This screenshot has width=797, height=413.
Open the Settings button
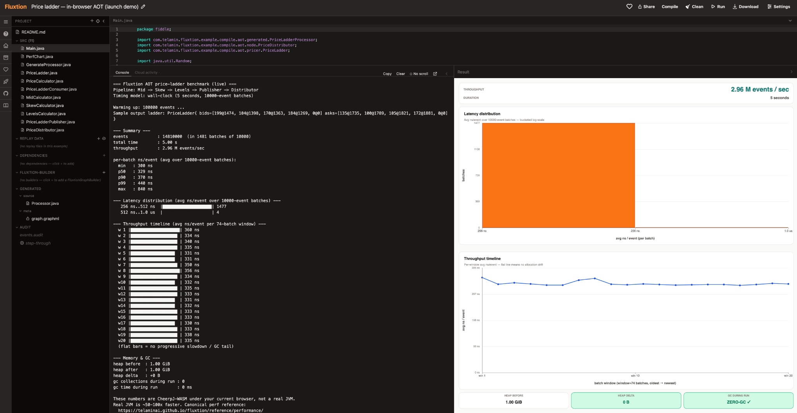tap(779, 7)
